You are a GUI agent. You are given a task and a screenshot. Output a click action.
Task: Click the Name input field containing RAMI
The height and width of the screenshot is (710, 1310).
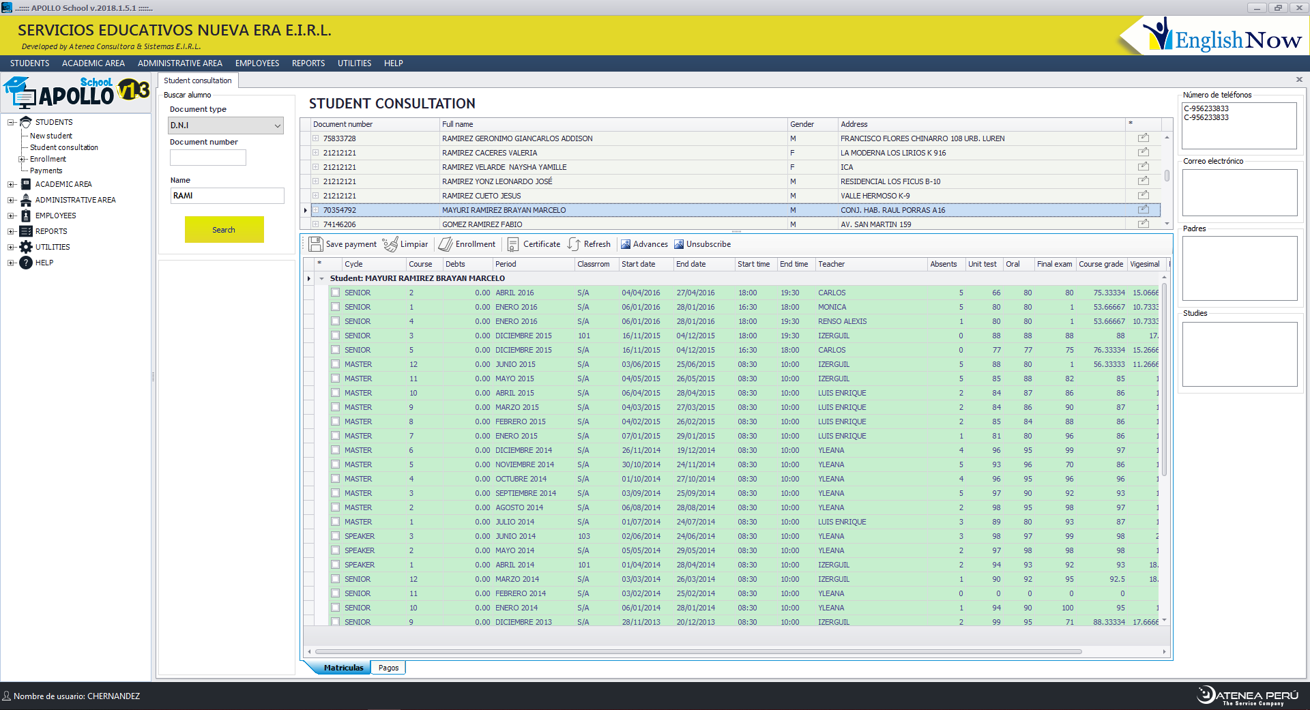(x=227, y=196)
